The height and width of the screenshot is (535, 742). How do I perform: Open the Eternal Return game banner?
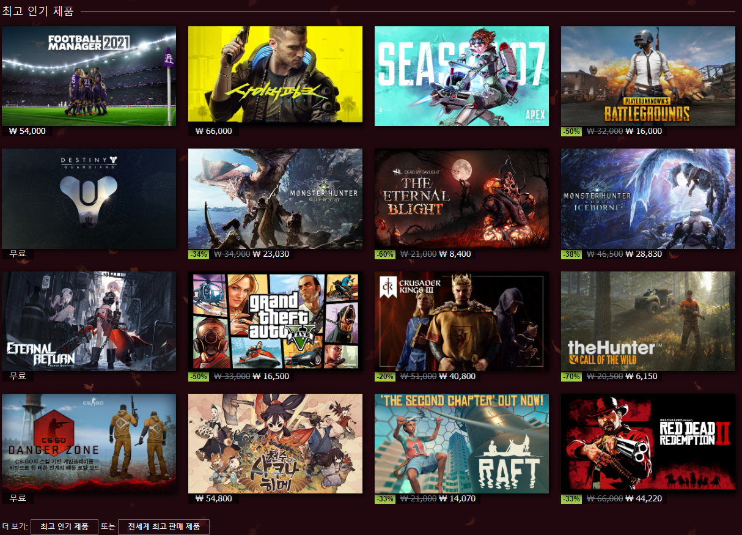click(x=89, y=321)
